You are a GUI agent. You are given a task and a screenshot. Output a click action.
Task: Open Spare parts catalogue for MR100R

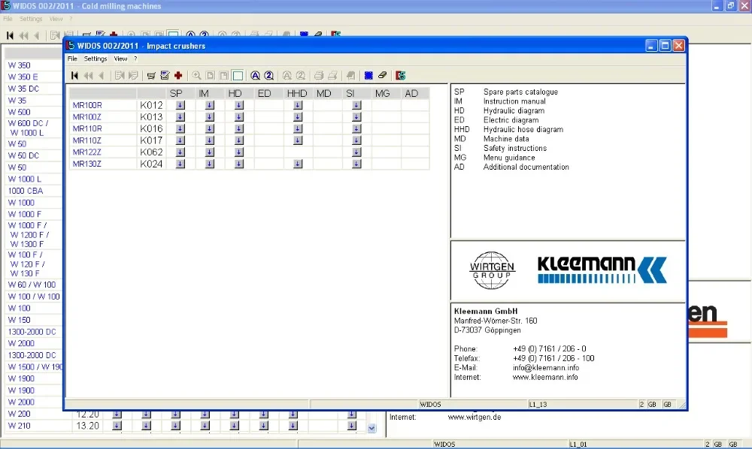pyautogui.click(x=180, y=105)
